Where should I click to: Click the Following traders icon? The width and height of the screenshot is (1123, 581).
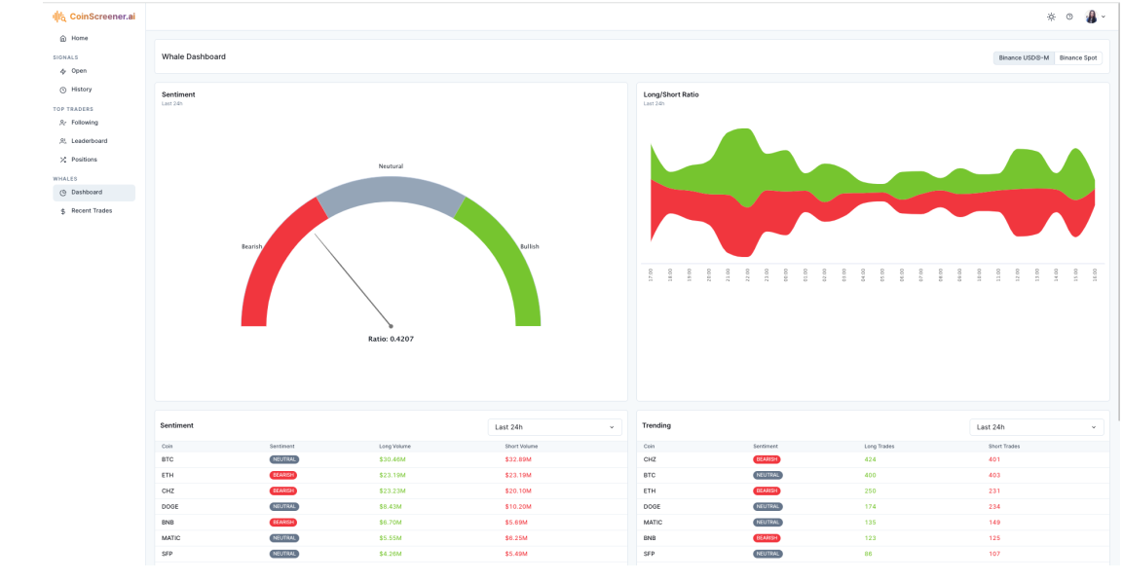click(63, 123)
